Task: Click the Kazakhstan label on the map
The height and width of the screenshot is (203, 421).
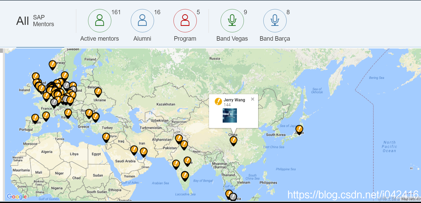Action: pyautogui.click(x=166, y=104)
